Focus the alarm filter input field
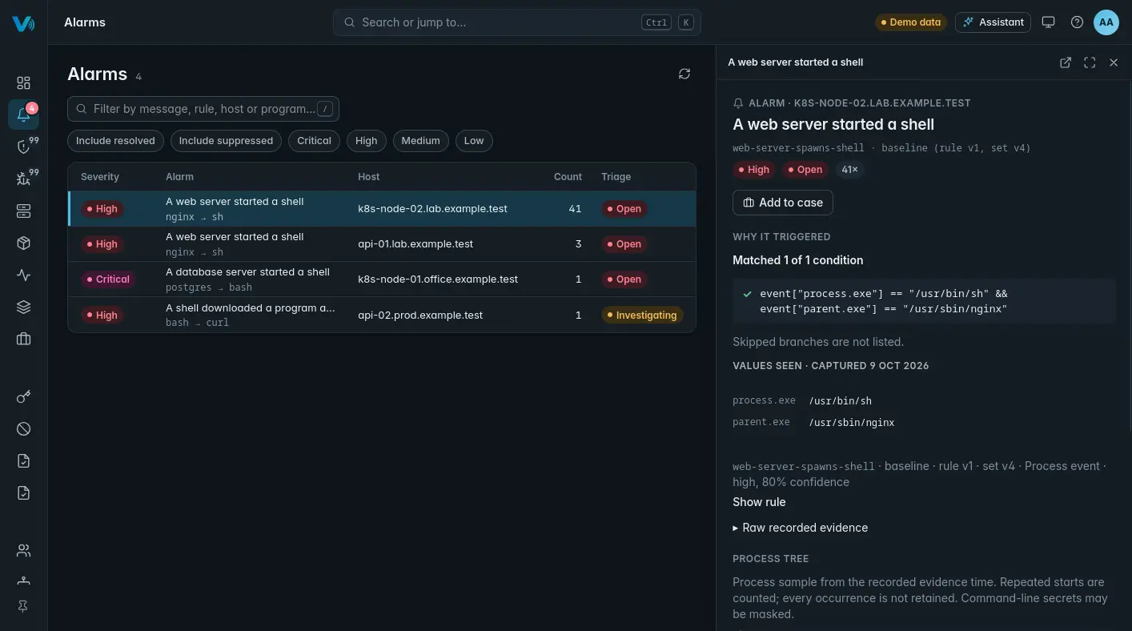1132x631 pixels. tap(203, 109)
